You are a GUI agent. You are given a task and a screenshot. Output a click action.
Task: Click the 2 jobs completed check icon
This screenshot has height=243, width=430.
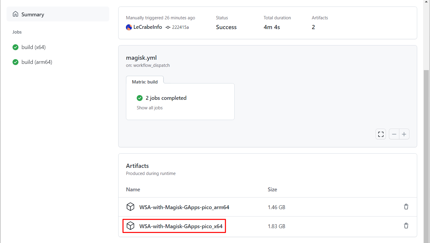(x=140, y=98)
